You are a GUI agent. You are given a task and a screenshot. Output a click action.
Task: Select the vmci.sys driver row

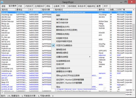tap(67, 12)
